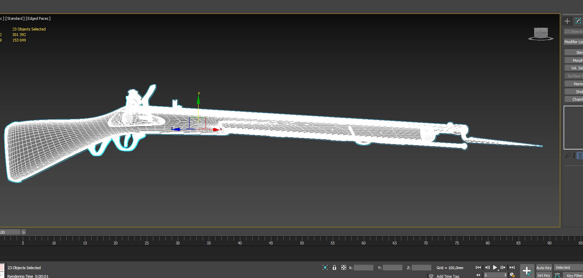Click the Isolate Selection toggle icon

[x=325, y=267]
